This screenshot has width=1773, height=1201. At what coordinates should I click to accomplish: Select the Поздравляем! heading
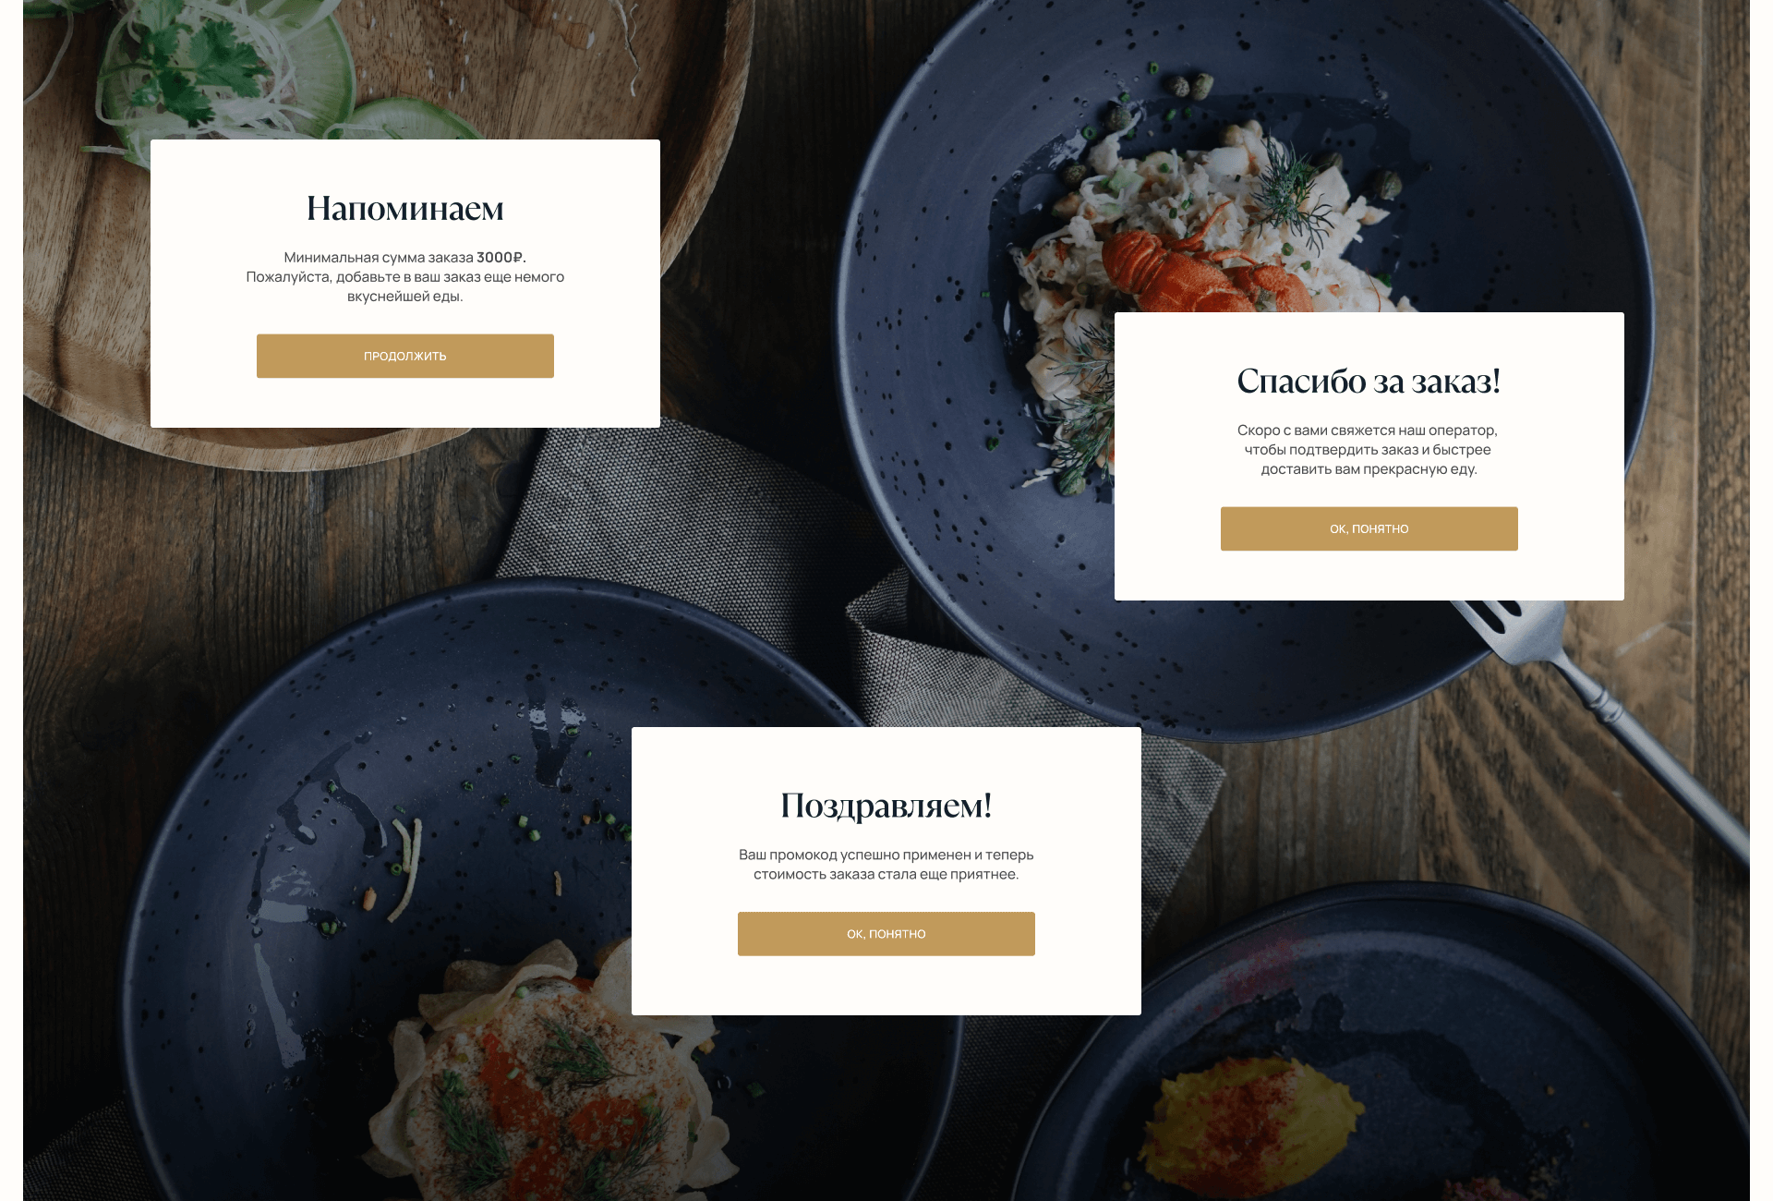886,806
